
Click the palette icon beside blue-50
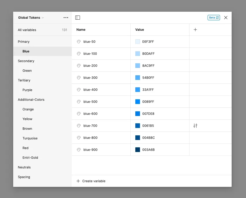(79, 42)
